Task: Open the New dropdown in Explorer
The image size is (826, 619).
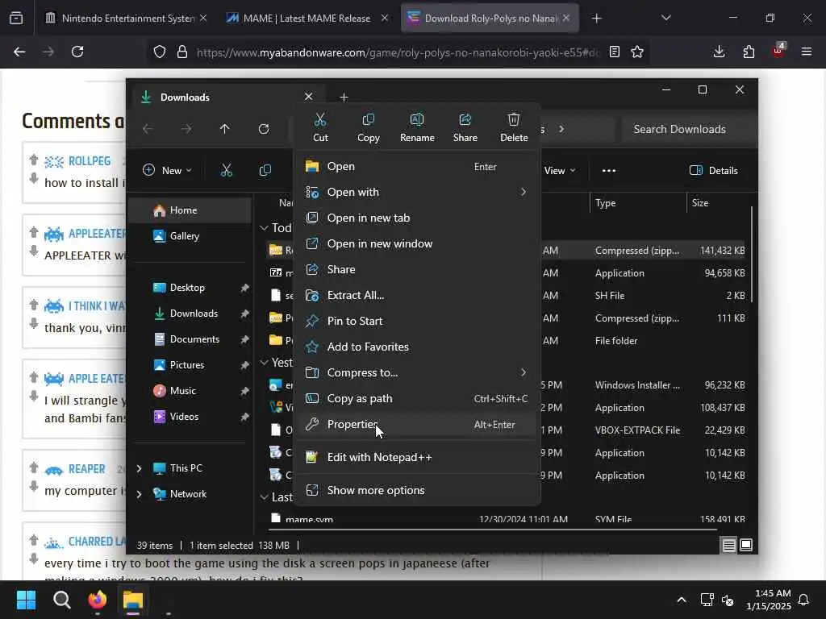Action: 167,171
